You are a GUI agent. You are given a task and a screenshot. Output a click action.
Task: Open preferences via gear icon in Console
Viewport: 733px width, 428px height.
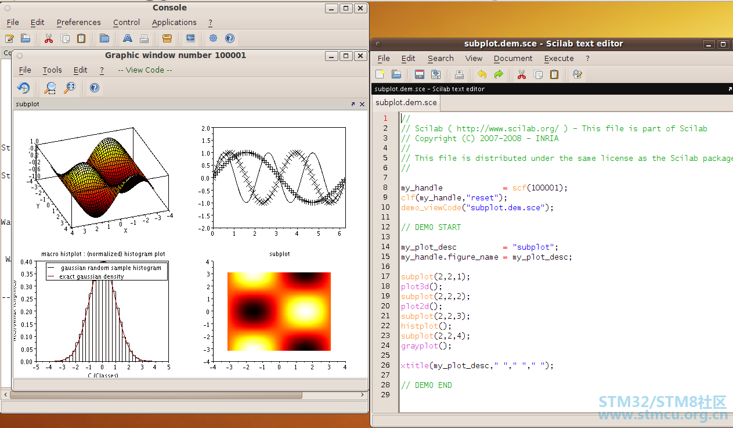pyautogui.click(x=213, y=38)
